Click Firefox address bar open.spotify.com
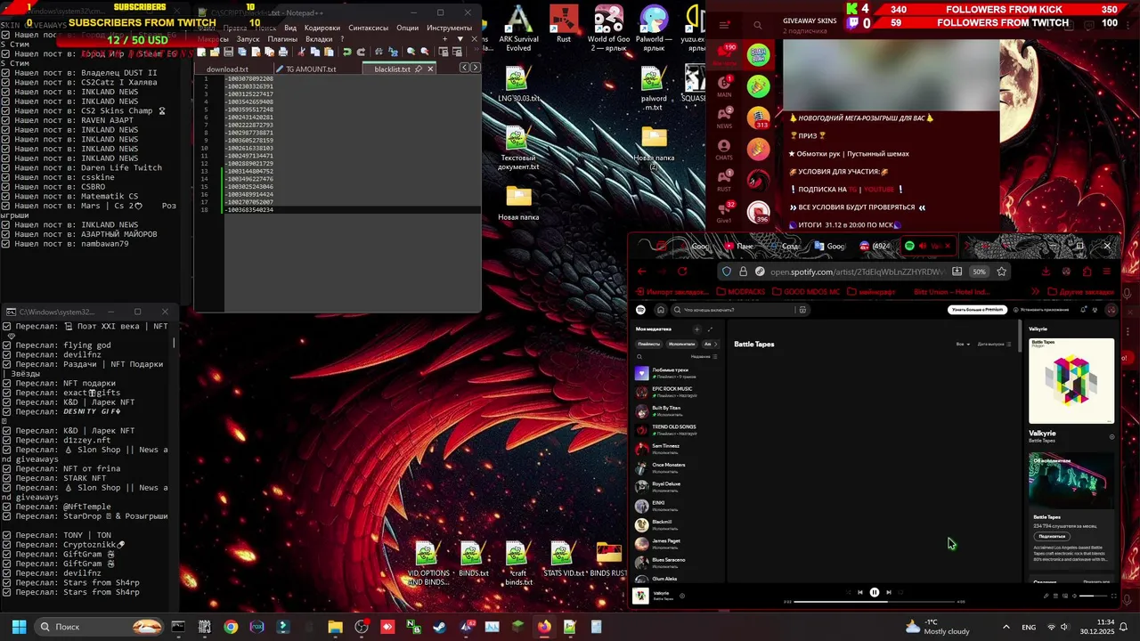Screen dimensions: 1140x641 coord(855,272)
